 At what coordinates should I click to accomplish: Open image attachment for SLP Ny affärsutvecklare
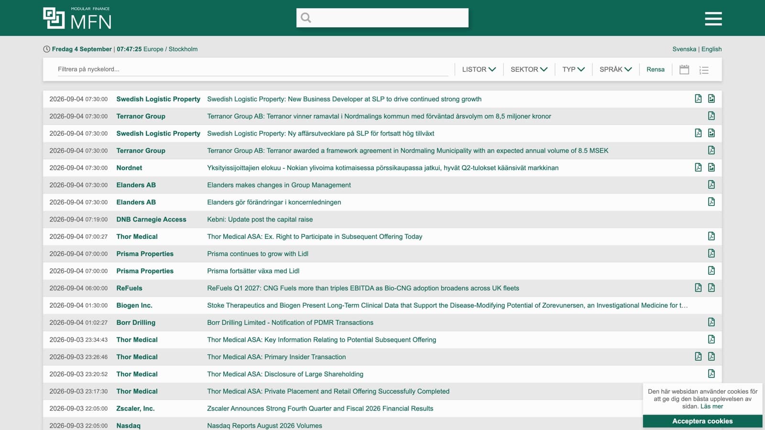711,133
